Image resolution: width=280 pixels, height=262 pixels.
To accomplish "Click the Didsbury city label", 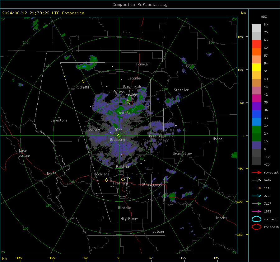I will [x=118, y=140].
